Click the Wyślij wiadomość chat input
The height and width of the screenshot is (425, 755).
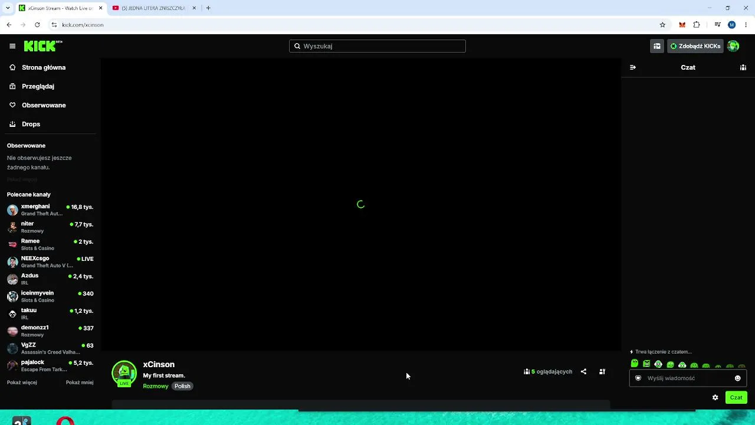tap(688, 378)
